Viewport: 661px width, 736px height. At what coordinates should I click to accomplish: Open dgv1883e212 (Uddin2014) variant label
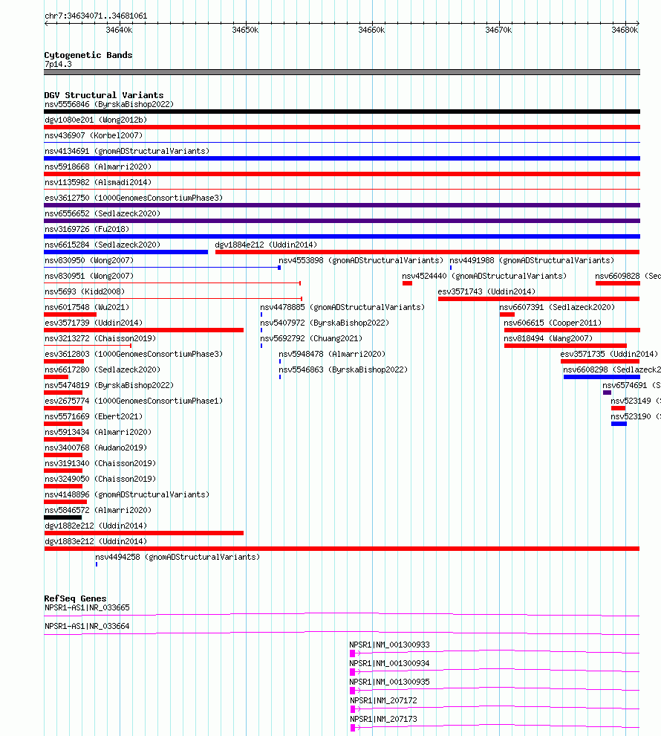96,541
